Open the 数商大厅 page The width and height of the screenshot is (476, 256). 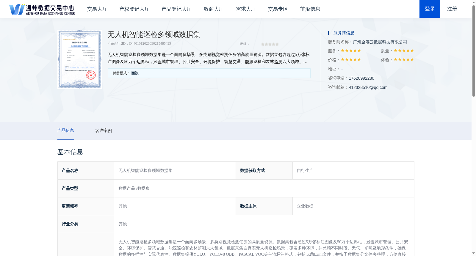[214, 9]
